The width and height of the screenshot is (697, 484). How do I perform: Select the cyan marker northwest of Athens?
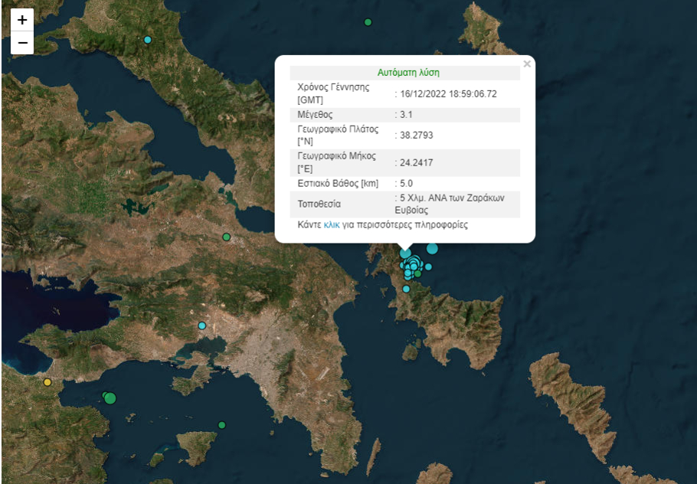(x=201, y=325)
